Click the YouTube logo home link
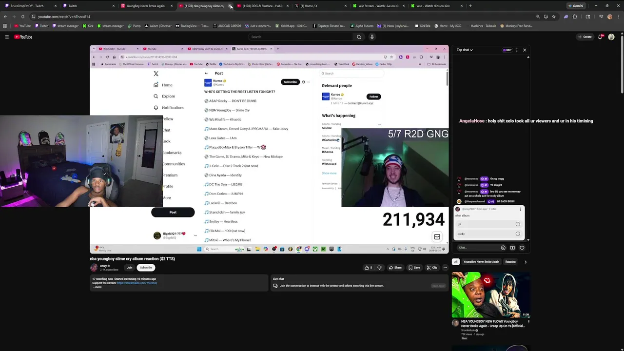 (x=23, y=37)
